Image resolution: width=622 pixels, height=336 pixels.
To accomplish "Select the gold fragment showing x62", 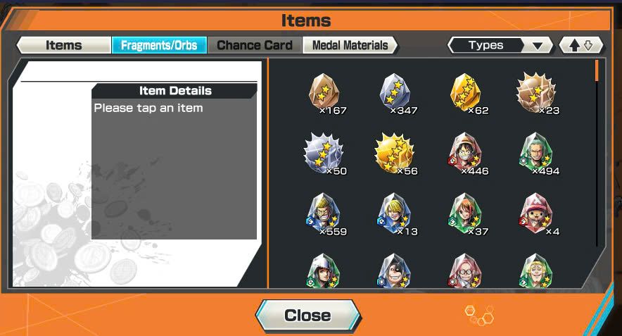I will point(467,94).
